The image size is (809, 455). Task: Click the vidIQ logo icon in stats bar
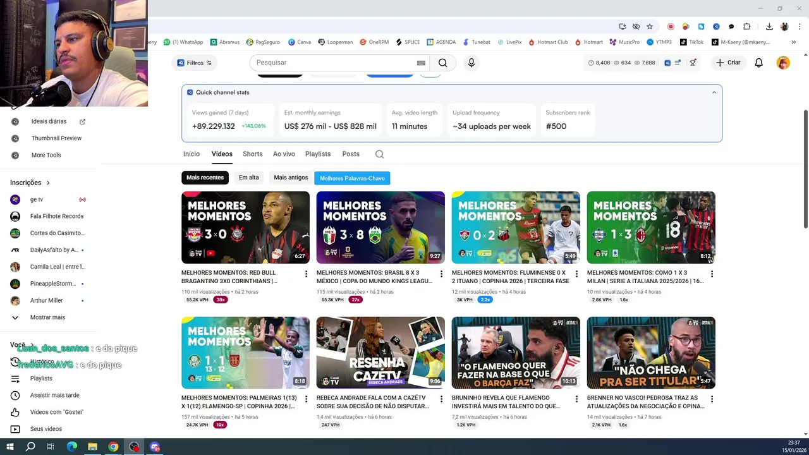click(667, 63)
